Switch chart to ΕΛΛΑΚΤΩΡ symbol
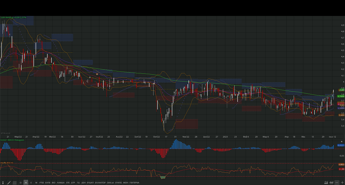The width and height of the screenshot is (345, 185). (x=100, y=183)
